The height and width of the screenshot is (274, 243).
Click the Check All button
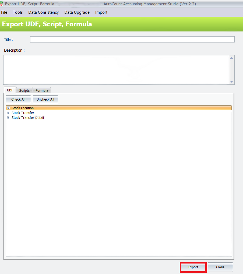pyautogui.click(x=18, y=99)
